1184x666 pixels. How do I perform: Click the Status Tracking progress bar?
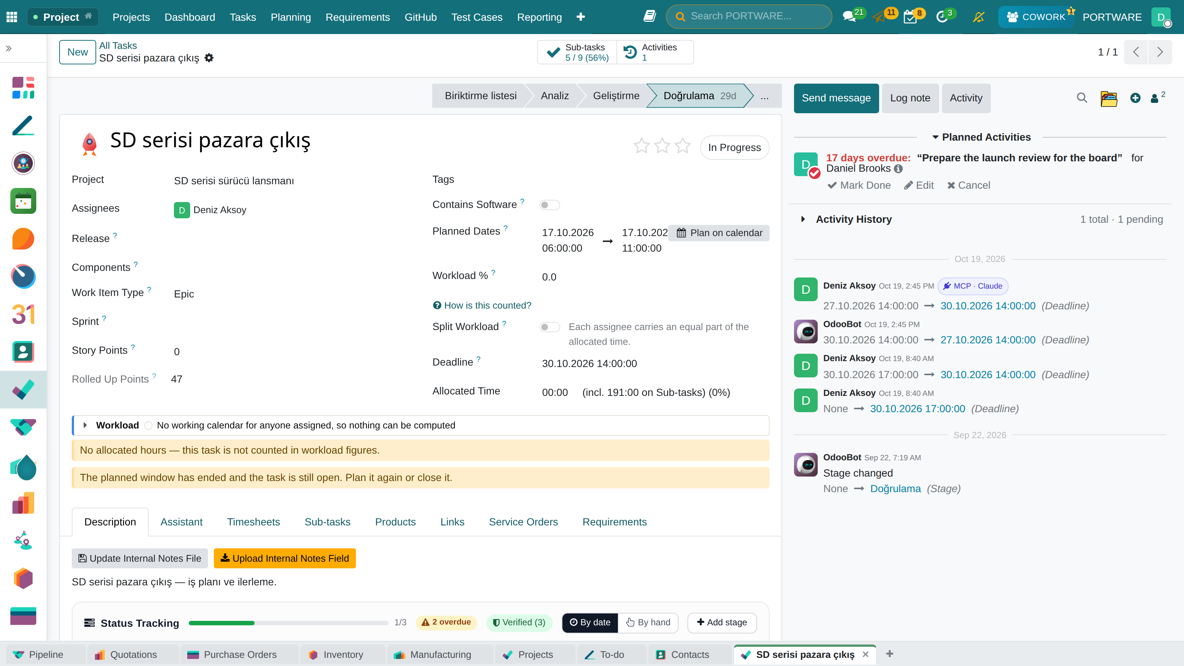tap(288, 623)
